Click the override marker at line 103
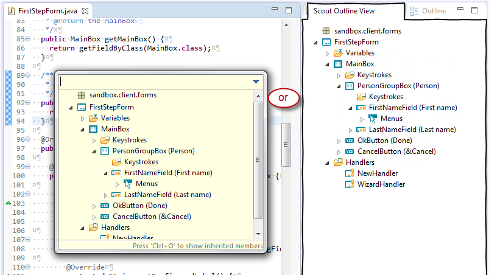489x275 pixels. click(x=9, y=203)
